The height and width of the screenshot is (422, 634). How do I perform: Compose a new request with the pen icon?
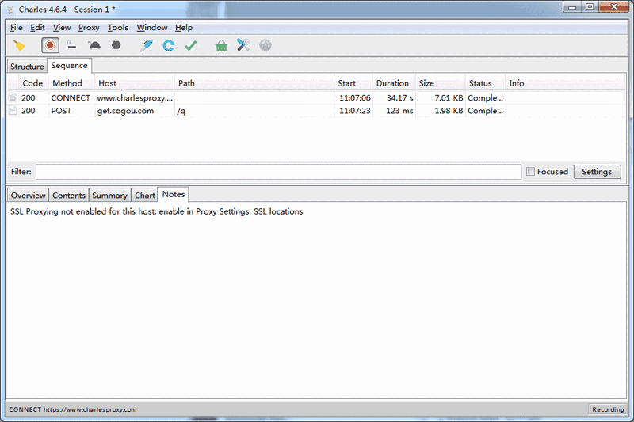pyautogui.click(x=146, y=46)
